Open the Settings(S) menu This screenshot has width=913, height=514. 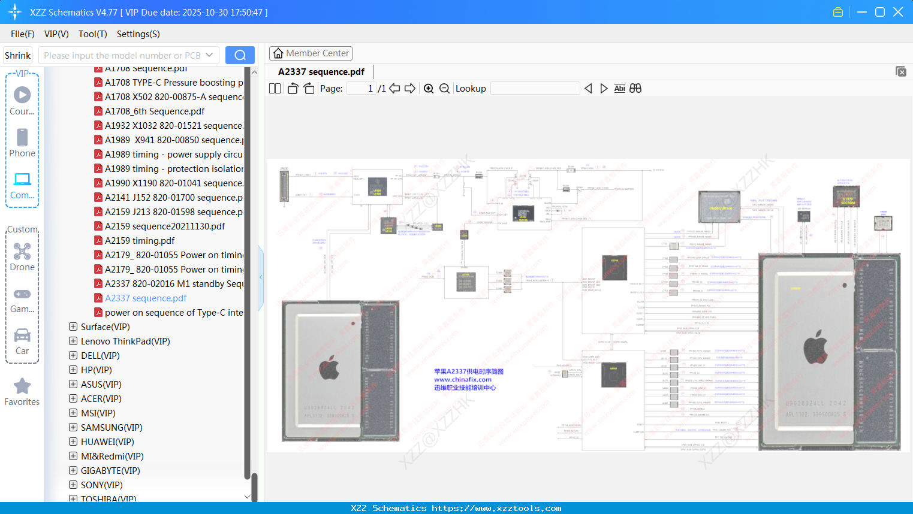click(x=138, y=34)
